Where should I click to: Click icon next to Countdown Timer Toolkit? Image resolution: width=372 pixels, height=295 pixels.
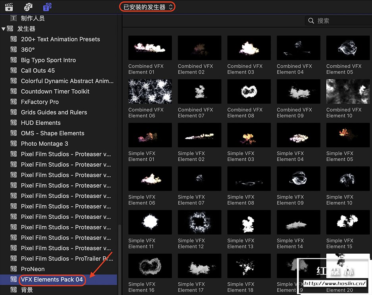13,91
